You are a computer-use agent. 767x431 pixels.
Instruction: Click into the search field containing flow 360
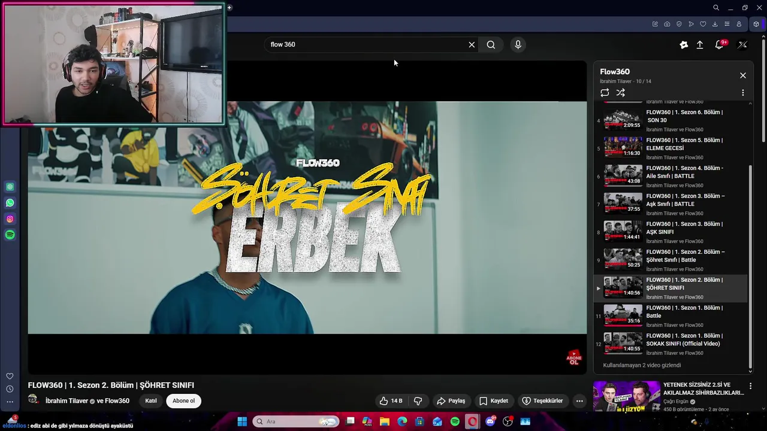(x=366, y=44)
